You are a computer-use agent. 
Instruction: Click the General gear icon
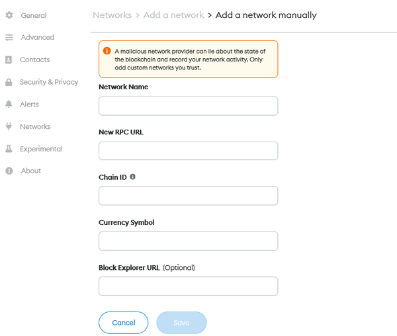click(9, 15)
